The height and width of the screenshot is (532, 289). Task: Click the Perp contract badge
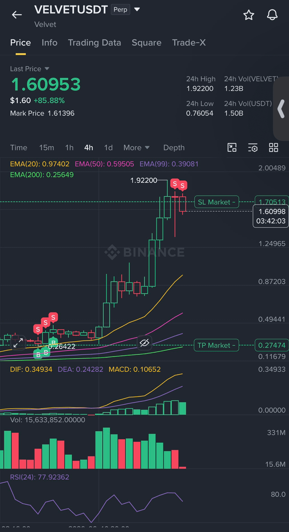pyautogui.click(x=120, y=9)
